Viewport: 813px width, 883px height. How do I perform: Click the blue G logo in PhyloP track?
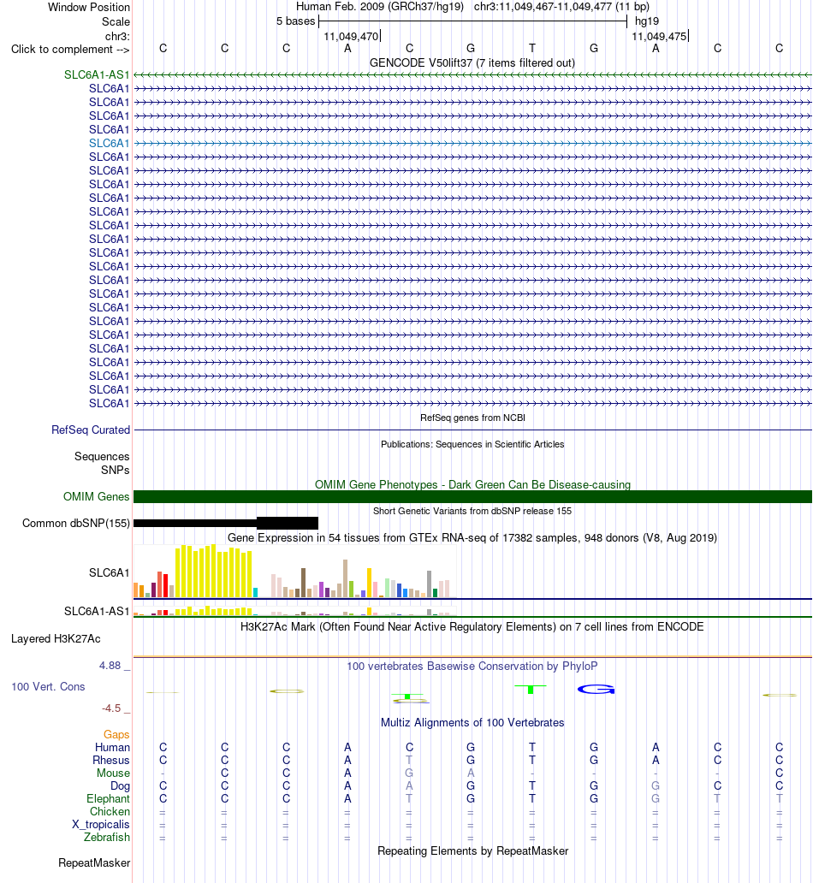(x=596, y=690)
